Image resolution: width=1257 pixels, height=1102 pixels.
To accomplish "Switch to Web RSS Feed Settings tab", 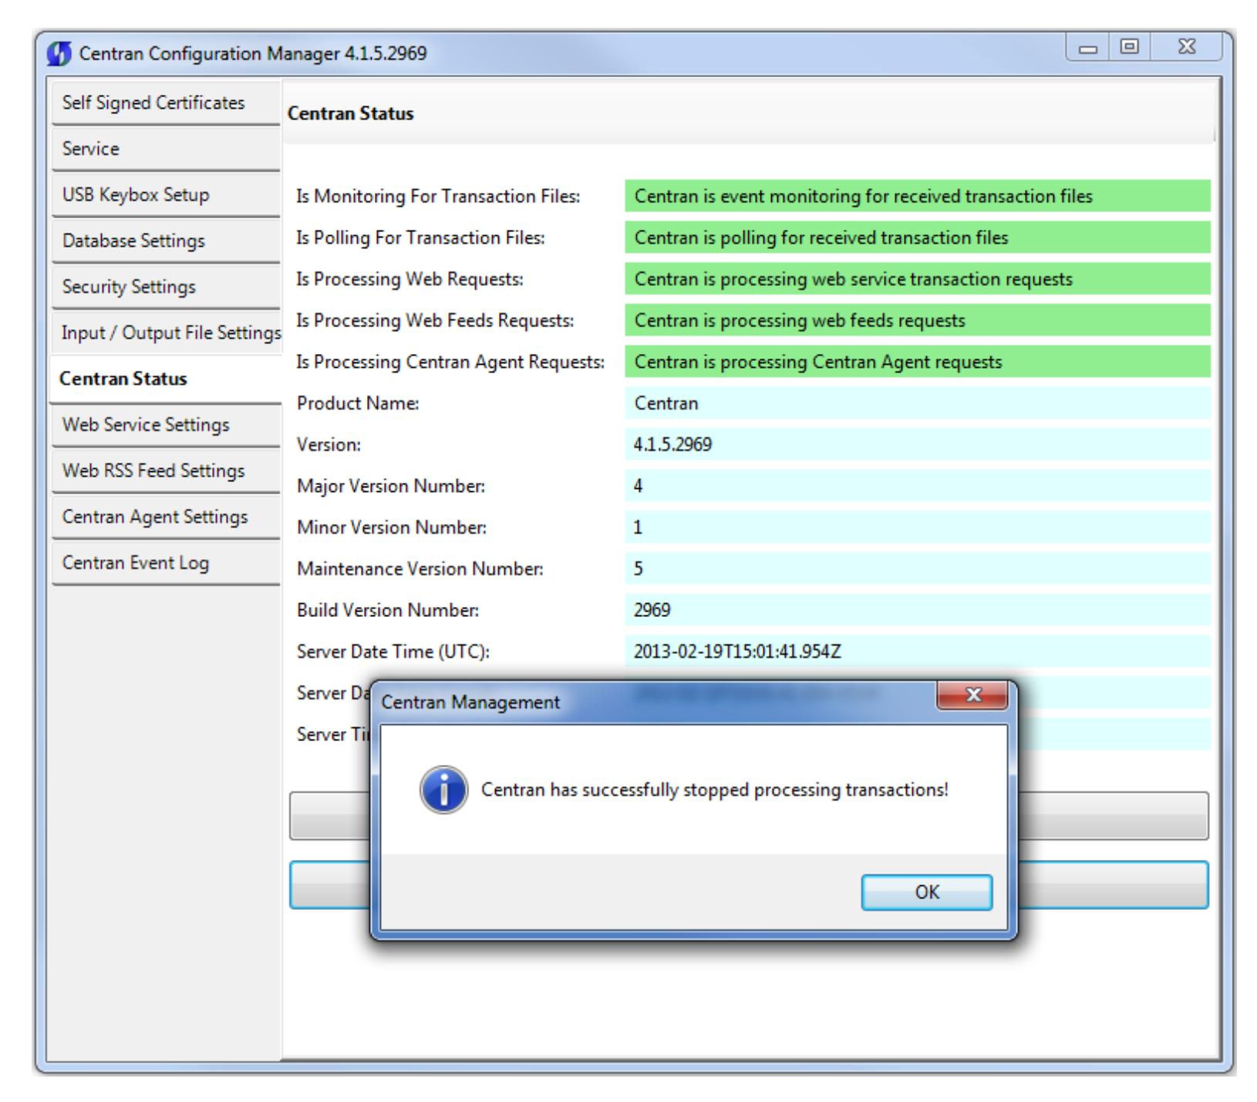I will pyautogui.click(x=165, y=471).
